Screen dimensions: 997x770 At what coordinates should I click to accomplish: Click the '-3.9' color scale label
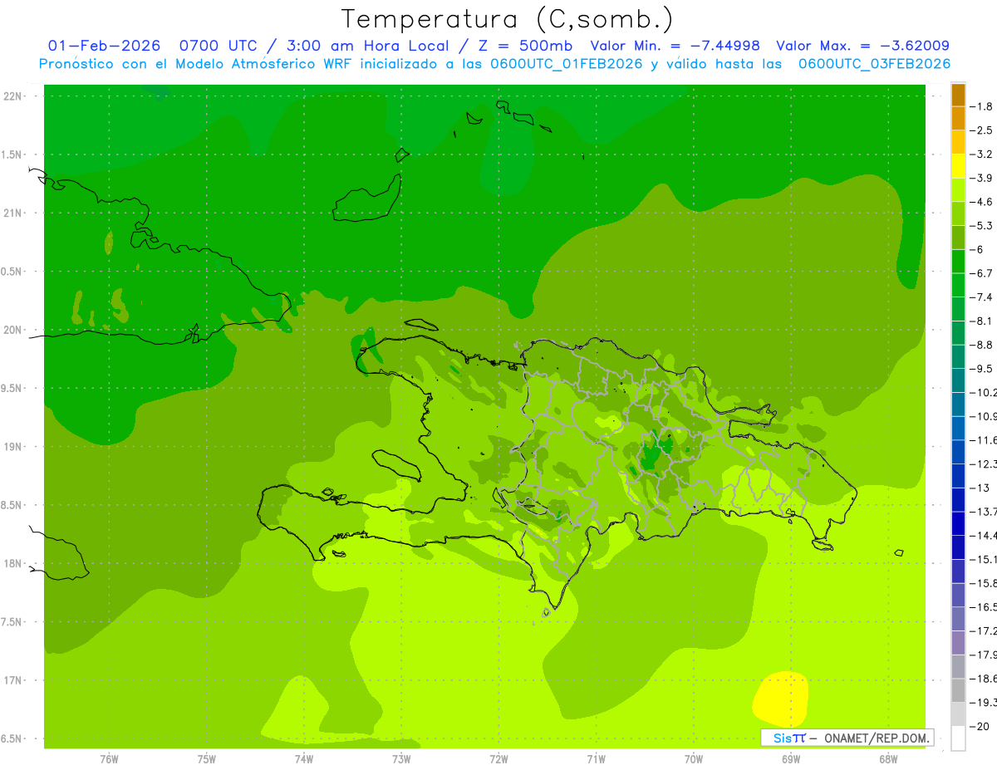pos(982,178)
